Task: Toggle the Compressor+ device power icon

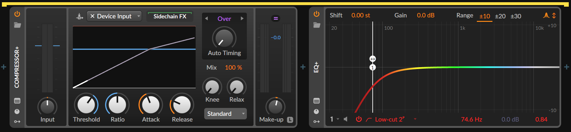Action: coord(17,14)
